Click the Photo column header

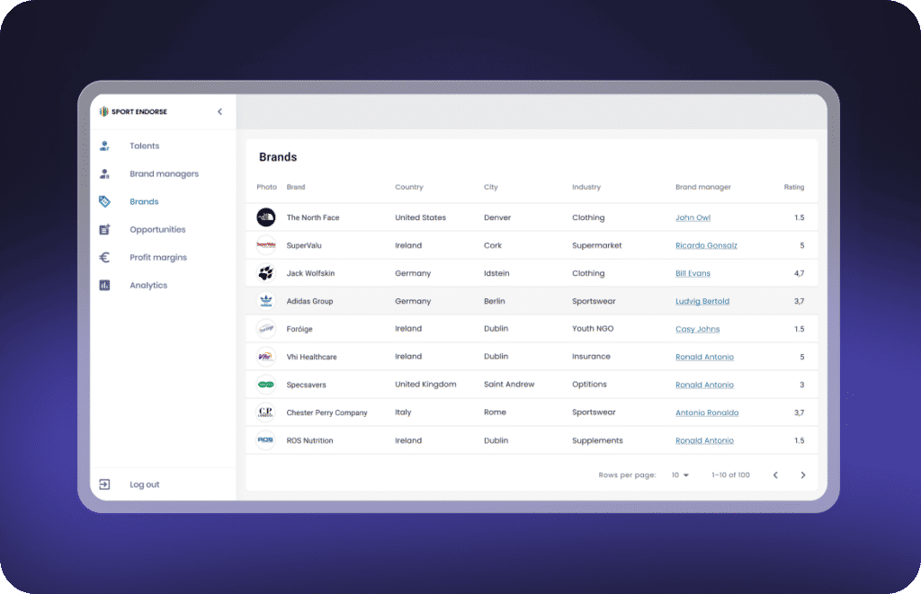pos(266,187)
